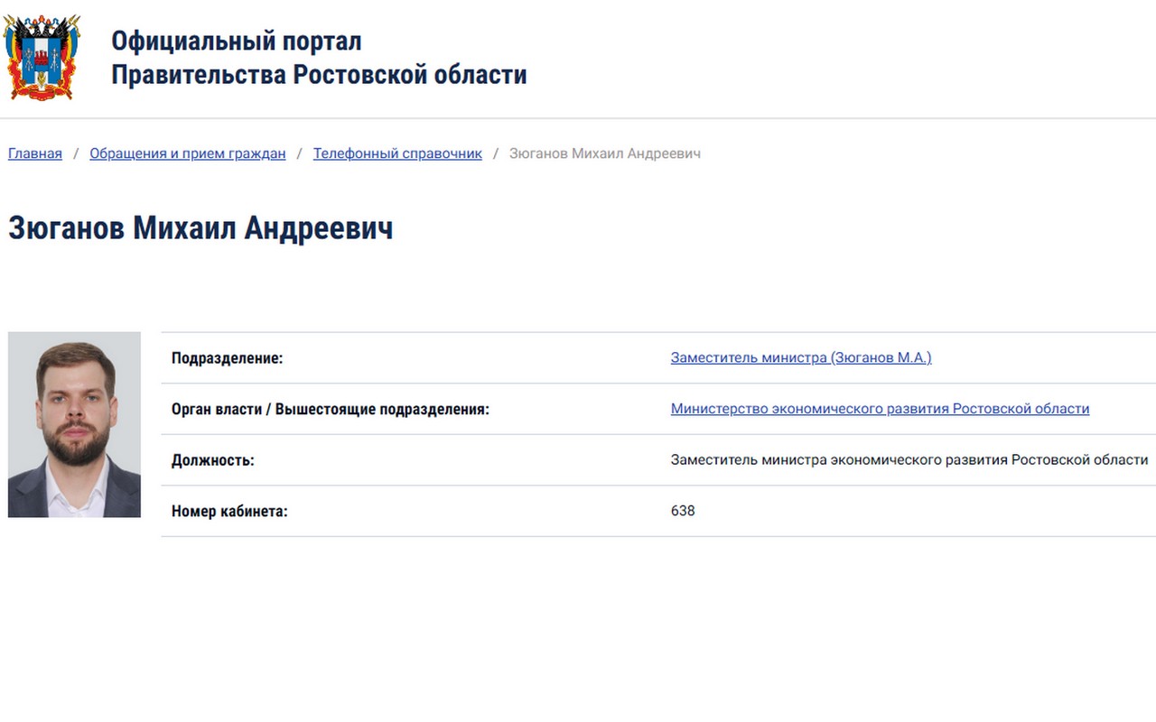Click the Номер кабинета row label

(x=229, y=512)
